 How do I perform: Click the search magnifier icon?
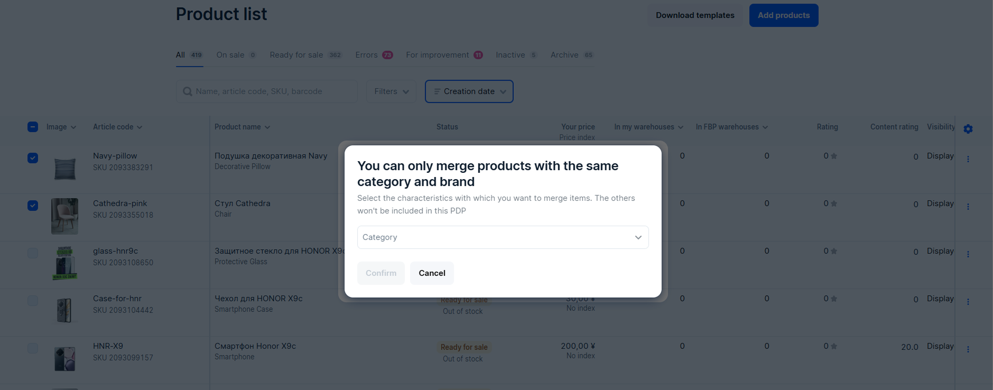[x=187, y=91]
